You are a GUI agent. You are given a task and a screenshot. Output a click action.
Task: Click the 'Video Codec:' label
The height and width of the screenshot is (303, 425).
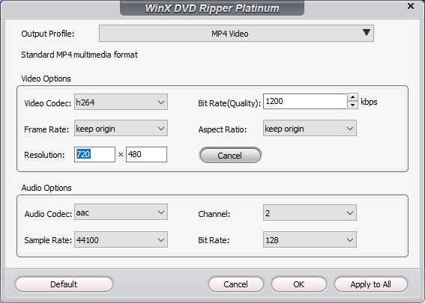(48, 103)
